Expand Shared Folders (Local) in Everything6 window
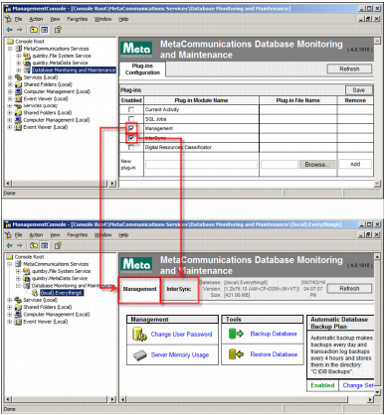This screenshot has width=385, height=415. point(10,307)
